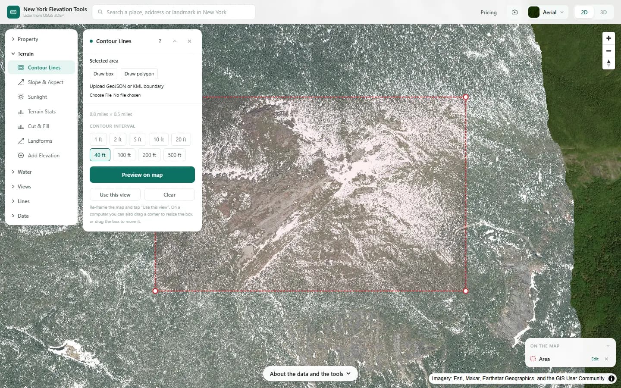Expand the Data section
The image size is (621, 388).
pos(41,216)
